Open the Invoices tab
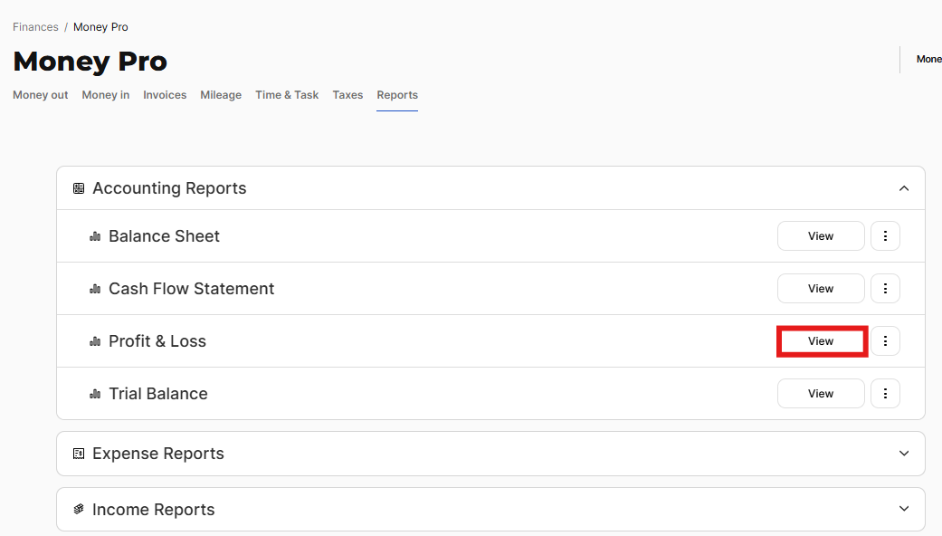 (165, 95)
